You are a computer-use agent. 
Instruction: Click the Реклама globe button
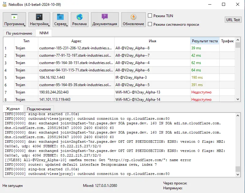coord(80,20)
